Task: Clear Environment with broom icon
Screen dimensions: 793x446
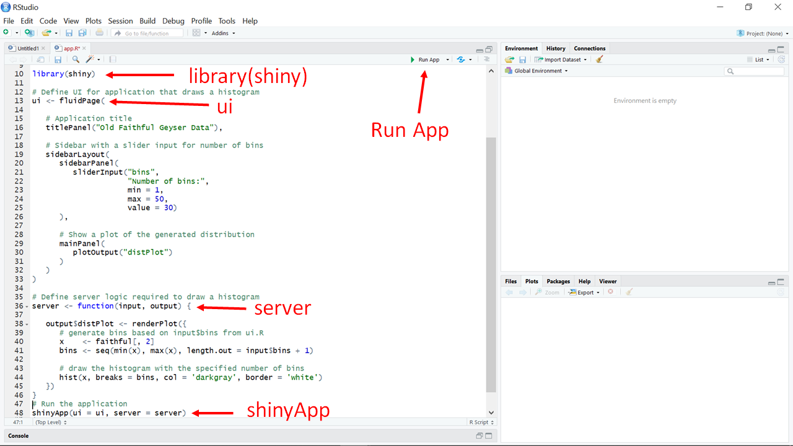Action: (x=598, y=59)
